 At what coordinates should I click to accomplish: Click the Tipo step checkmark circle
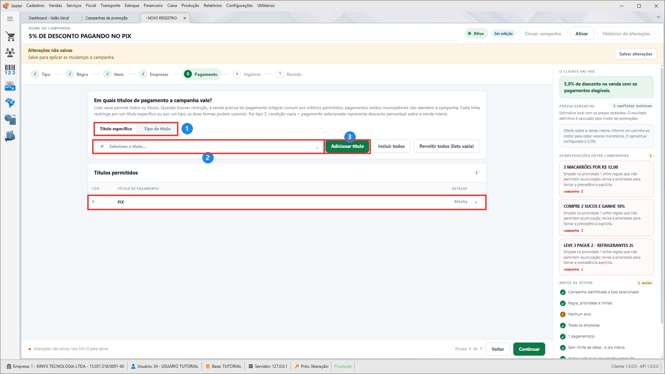coord(35,74)
